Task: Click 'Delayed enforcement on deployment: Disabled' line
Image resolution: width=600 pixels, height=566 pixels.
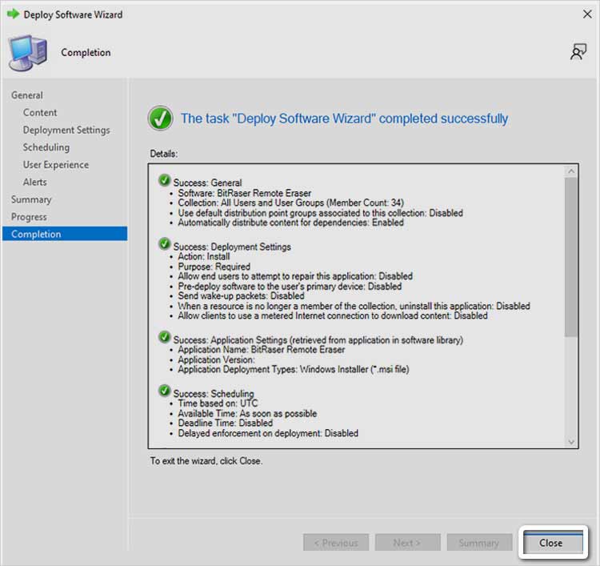Action: click(268, 433)
